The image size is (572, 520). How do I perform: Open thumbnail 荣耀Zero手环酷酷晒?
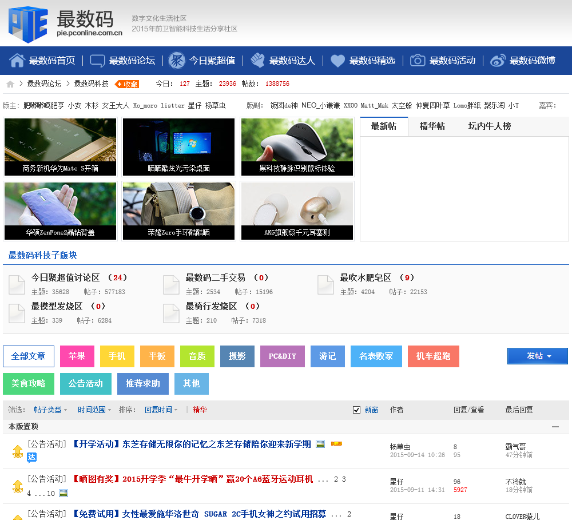click(178, 211)
